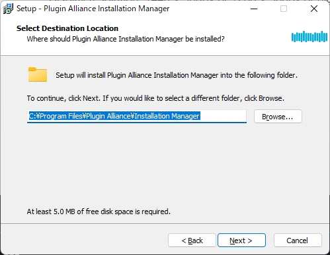The height and width of the screenshot is (255, 330).
Task: Click the Browse... button
Action: click(278, 117)
